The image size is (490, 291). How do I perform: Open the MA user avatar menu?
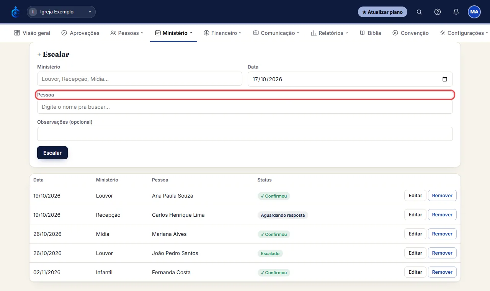474,12
